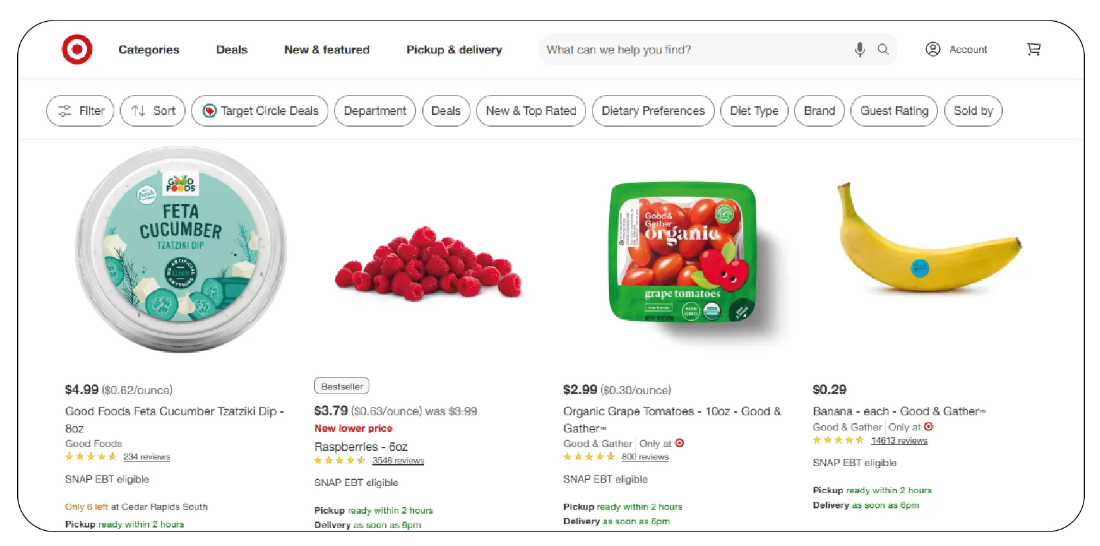The image size is (1100, 546).
Task: Click the Sort arrows button
Action: coord(153,111)
